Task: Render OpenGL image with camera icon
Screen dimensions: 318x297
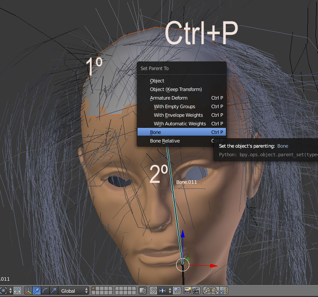Action: click(x=187, y=291)
